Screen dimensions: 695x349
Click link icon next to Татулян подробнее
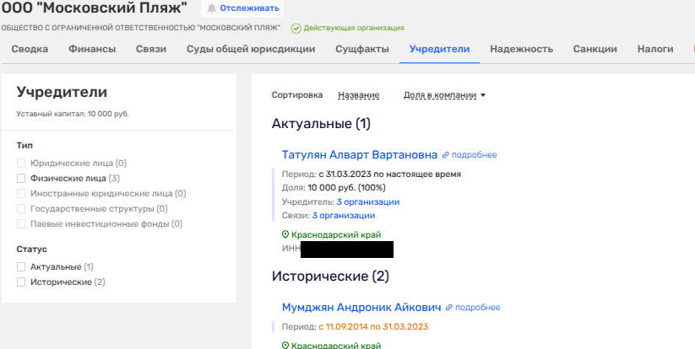pos(446,155)
